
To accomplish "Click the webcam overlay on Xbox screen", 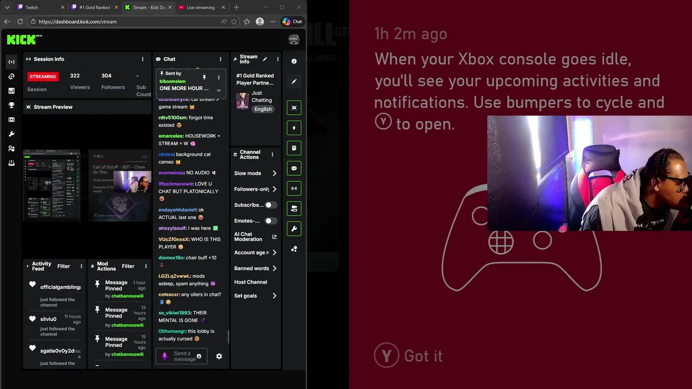I will pos(589,173).
